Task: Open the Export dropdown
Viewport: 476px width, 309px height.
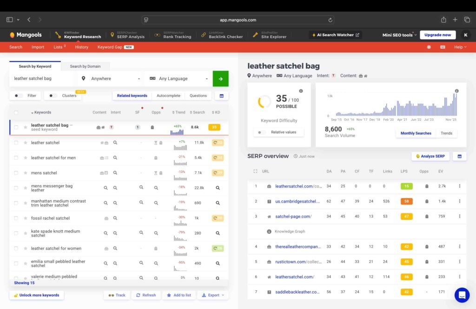Action: [x=213, y=295]
